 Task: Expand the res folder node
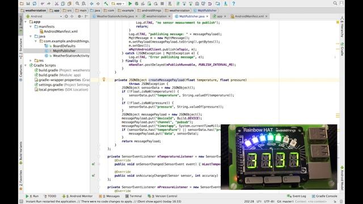[x=31, y=61]
